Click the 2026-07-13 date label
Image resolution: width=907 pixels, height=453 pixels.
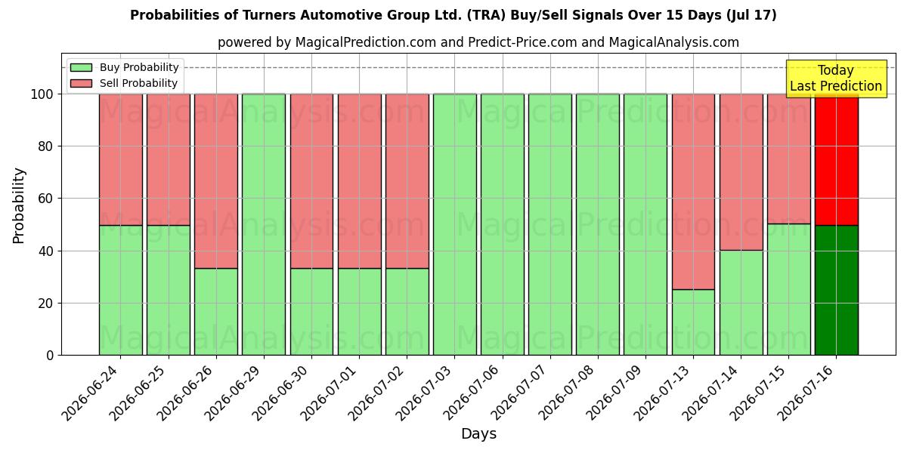click(x=664, y=391)
